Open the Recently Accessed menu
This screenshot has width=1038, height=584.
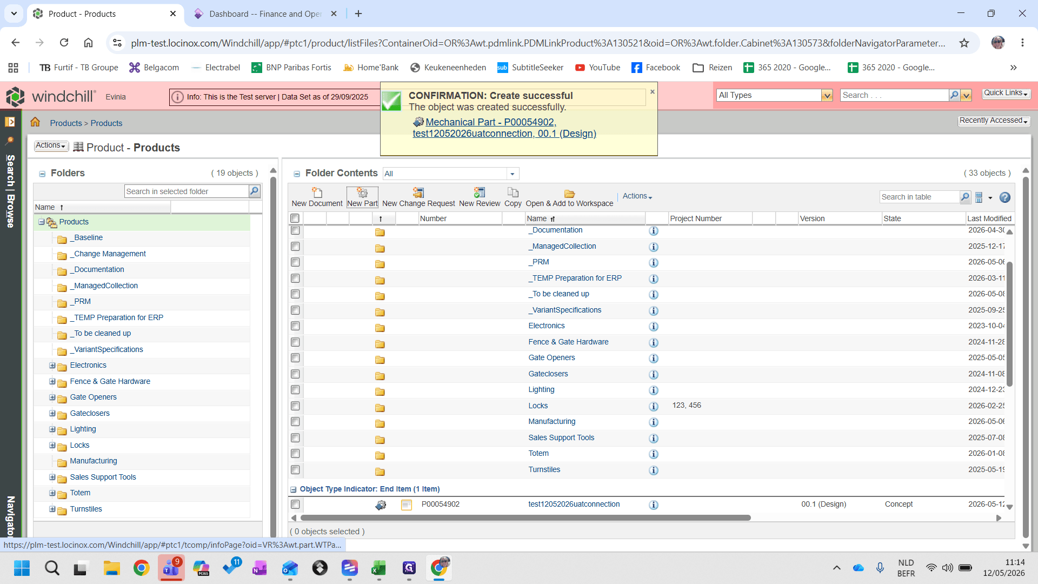994,121
